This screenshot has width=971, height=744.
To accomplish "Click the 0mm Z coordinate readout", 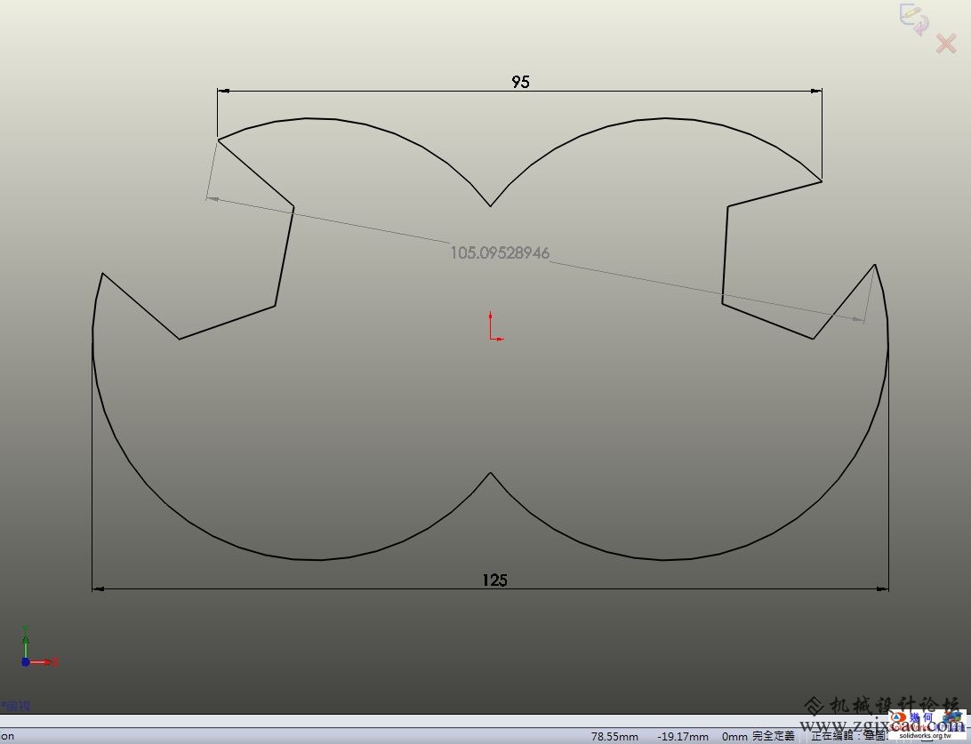I will coord(734,736).
